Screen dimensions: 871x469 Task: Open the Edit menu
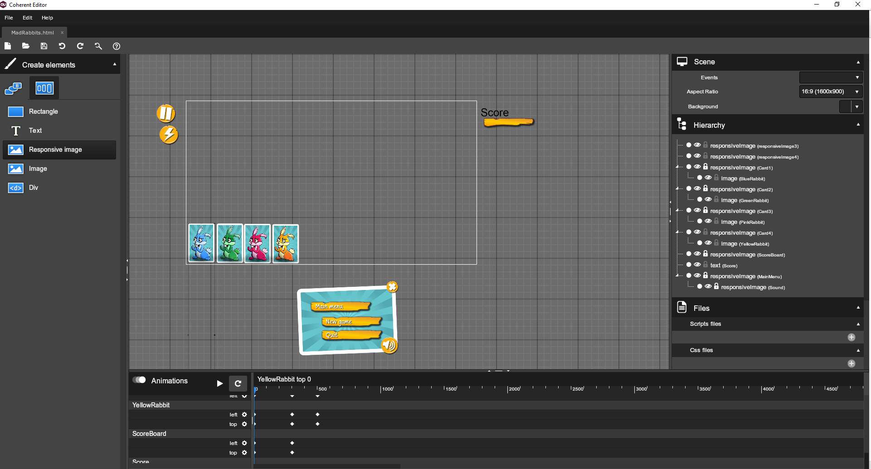[x=28, y=18]
